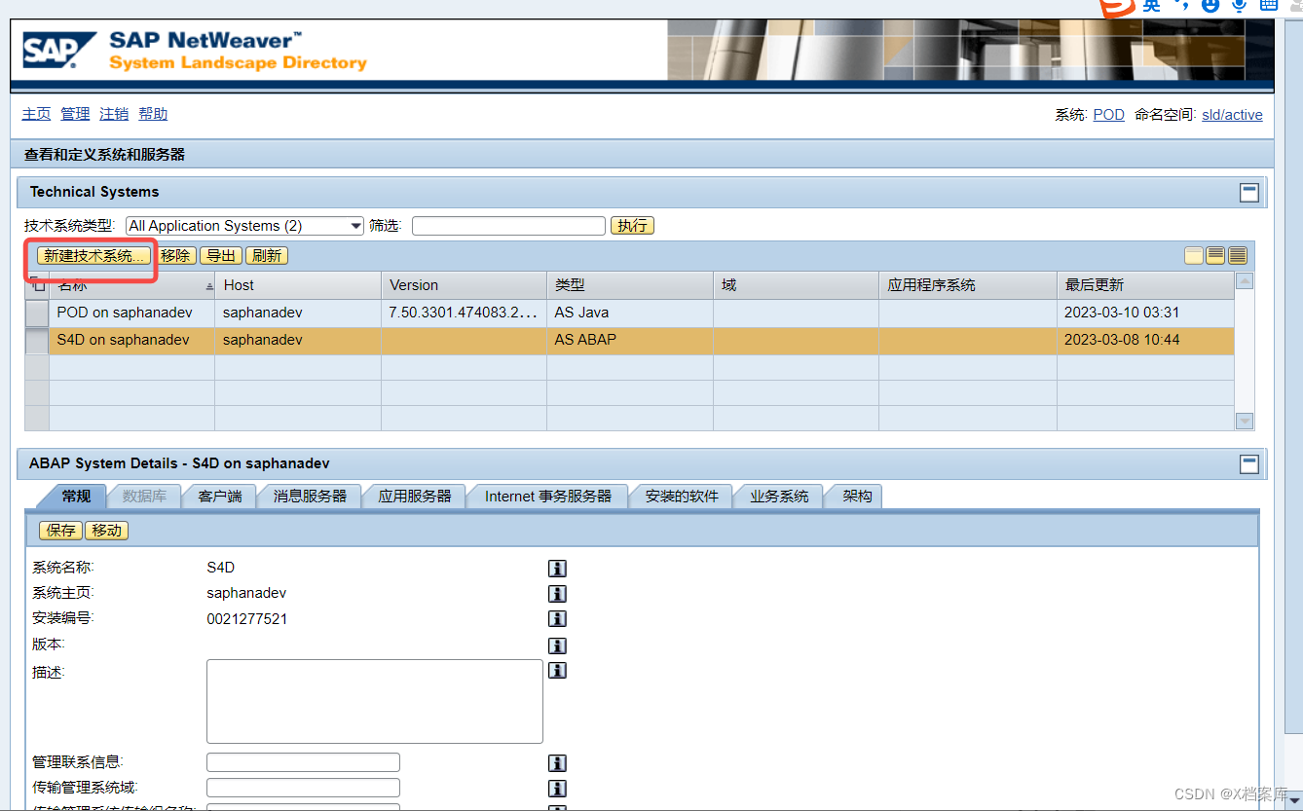Open Sogou emoji panel icon

point(1210,5)
